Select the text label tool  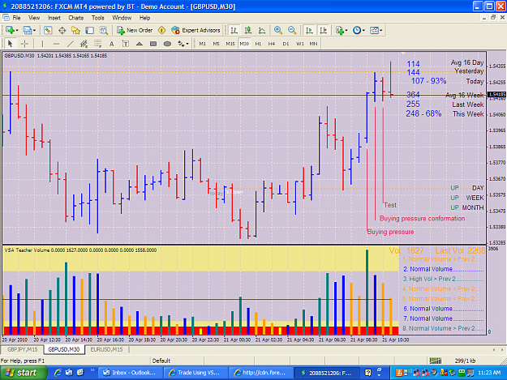tap(126, 44)
